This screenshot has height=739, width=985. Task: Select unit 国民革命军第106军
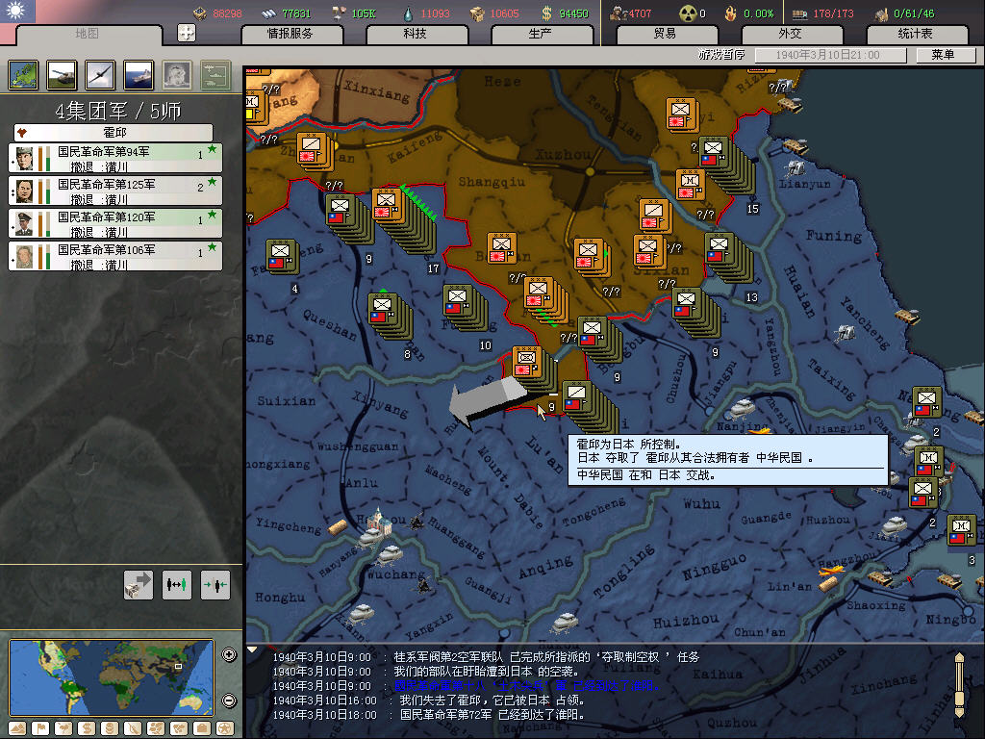tap(115, 256)
